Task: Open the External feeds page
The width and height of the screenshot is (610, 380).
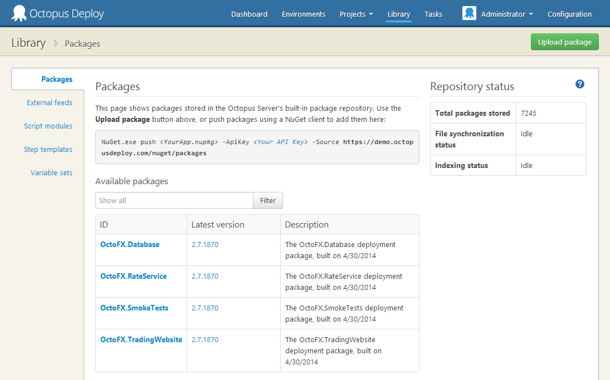Action: click(49, 102)
